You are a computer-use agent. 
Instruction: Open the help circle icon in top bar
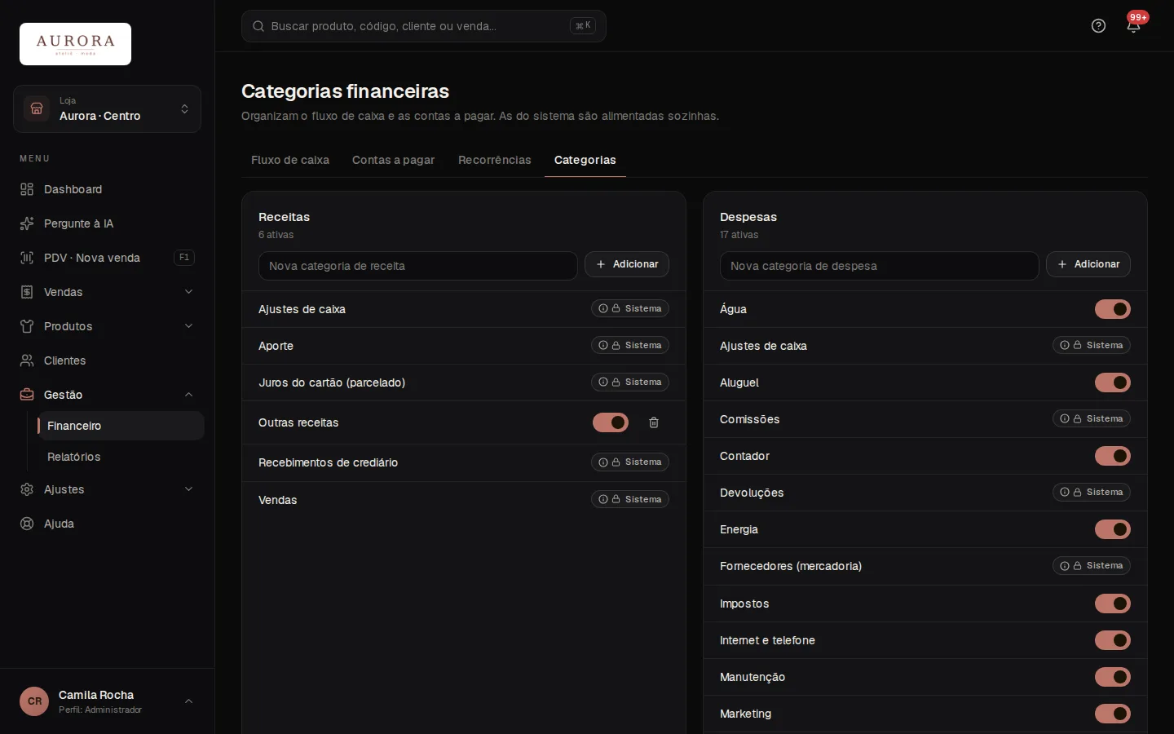click(x=1098, y=26)
